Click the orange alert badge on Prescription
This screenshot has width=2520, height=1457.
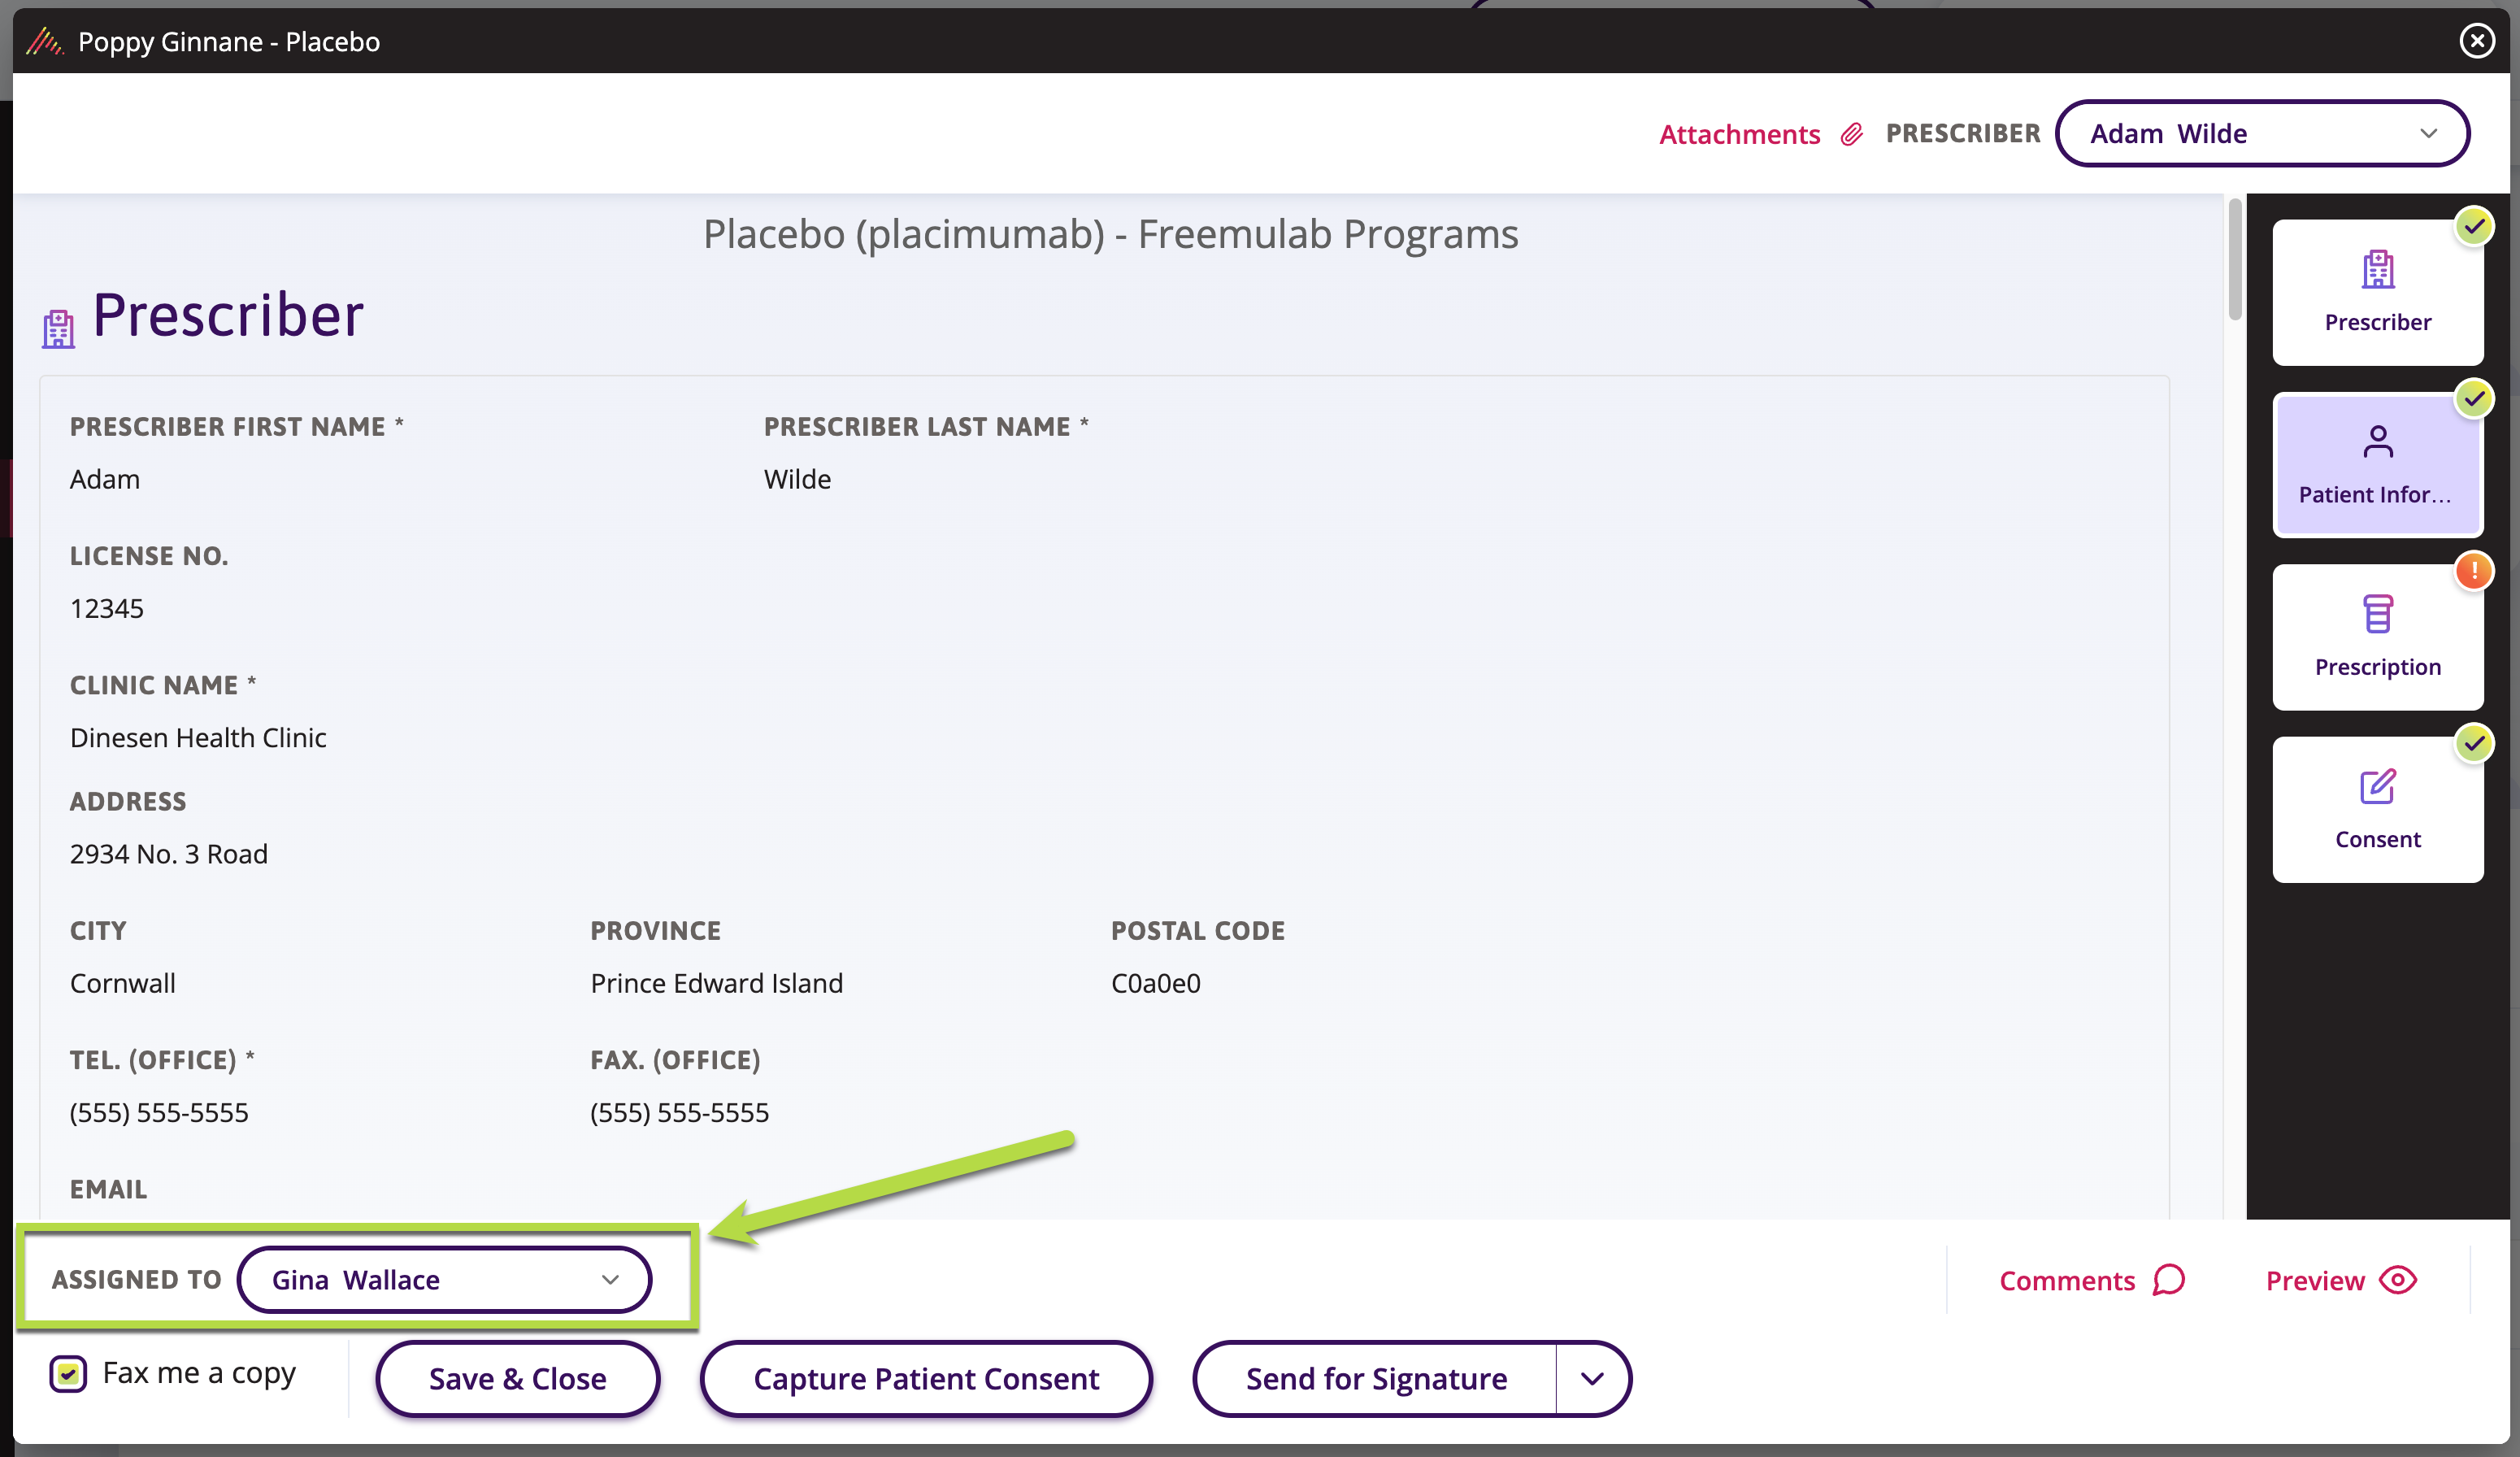(2475, 571)
